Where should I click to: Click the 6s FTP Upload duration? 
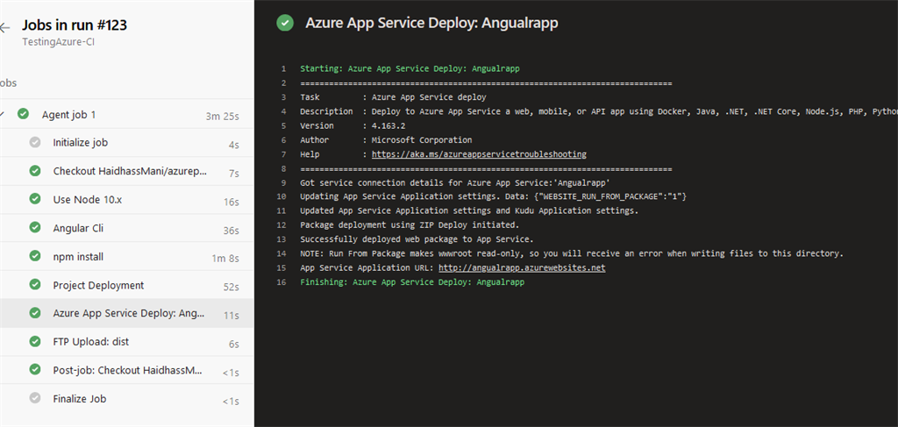pyautogui.click(x=234, y=344)
